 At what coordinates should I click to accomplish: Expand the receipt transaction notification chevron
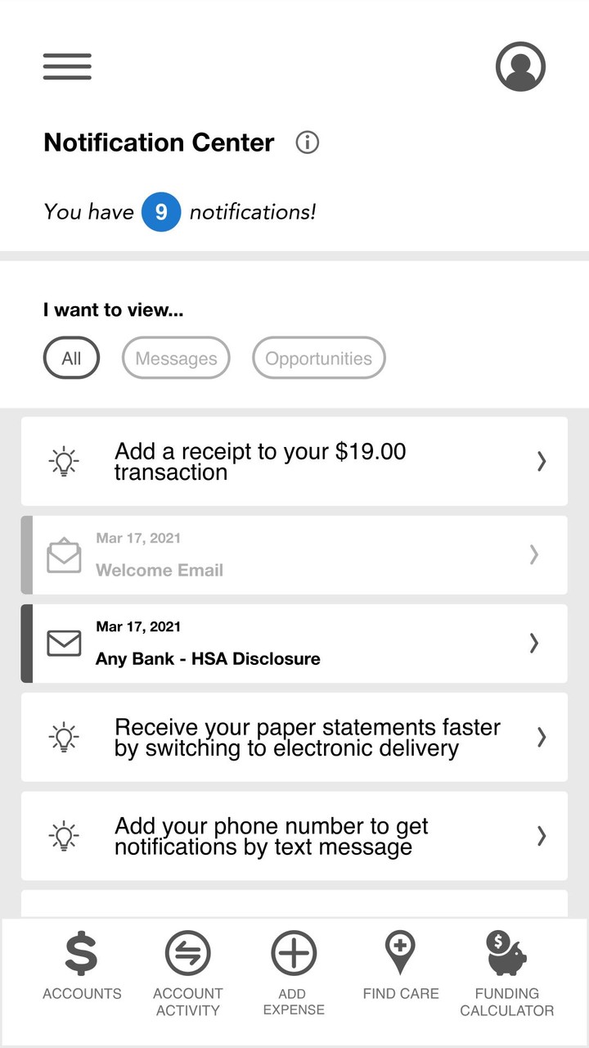541,461
